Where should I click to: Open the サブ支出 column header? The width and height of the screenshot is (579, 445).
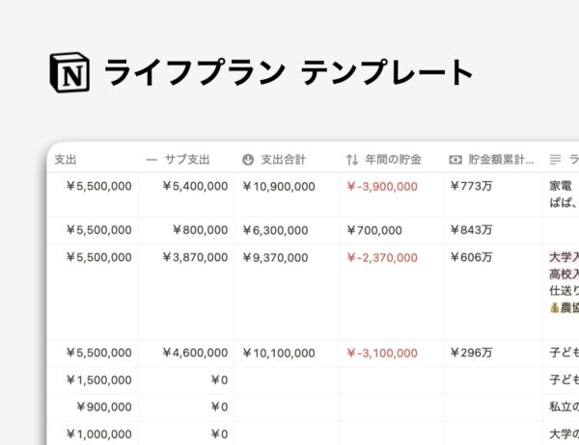tap(187, 160)
